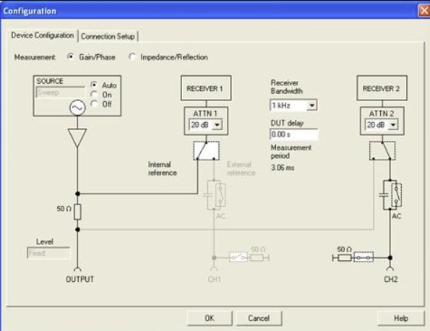The height and width of the screenshot is (331, 430).
Task: Select Gain/Phase measurement mode
Action: (71, 57)
